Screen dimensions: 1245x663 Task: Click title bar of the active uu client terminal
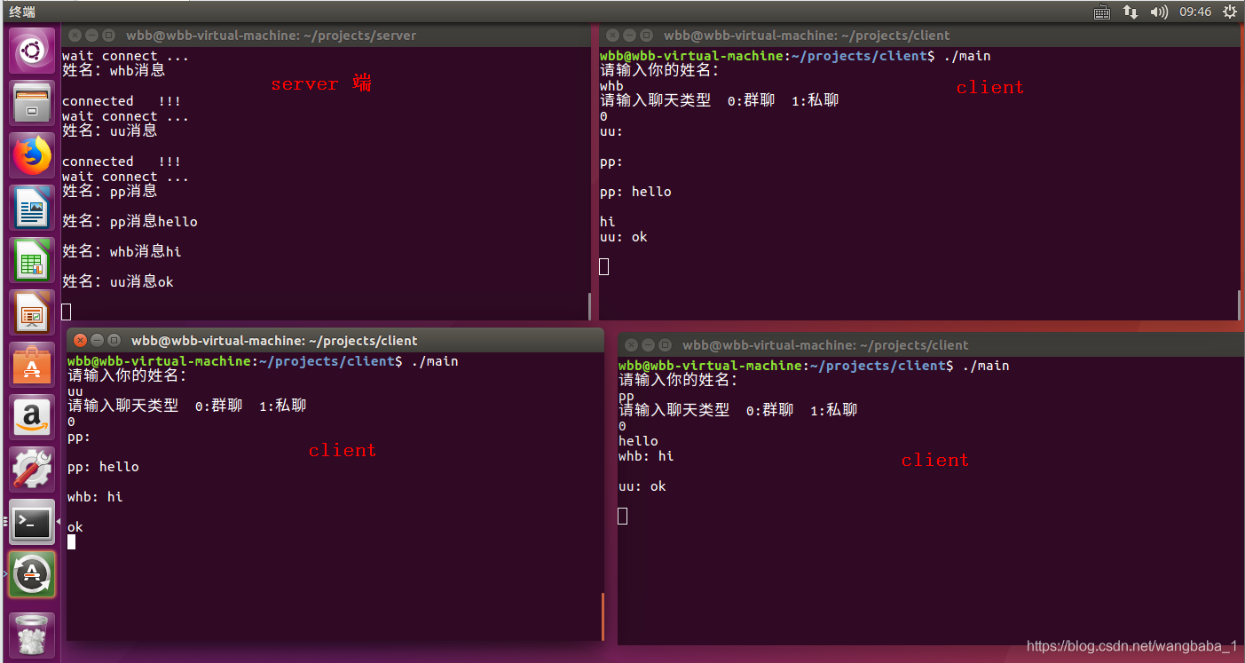click(335, 340)
